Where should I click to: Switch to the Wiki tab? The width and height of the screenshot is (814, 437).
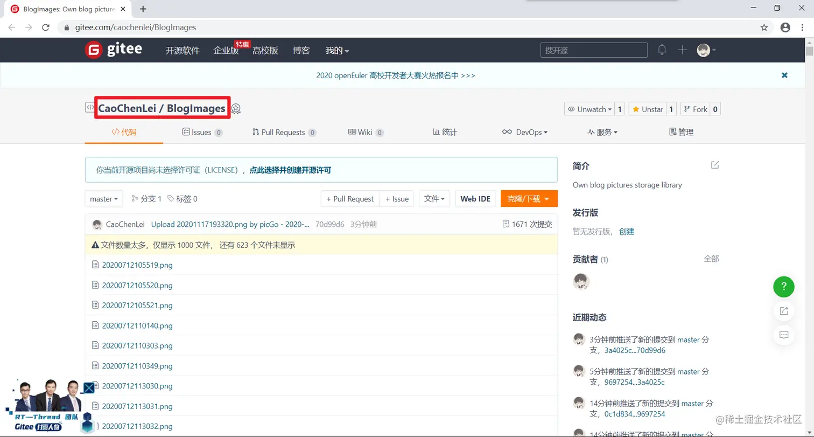click(366, 132)
